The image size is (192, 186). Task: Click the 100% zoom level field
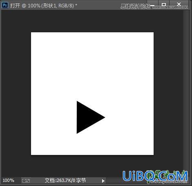click(x=9, y=180)
